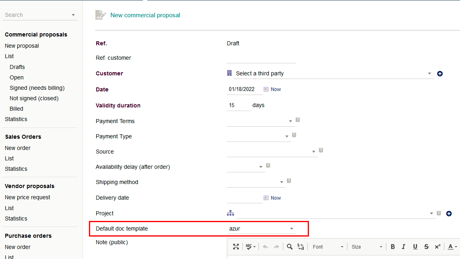
Task: Open Billed proposals list
Action: [x=16, y=109]
